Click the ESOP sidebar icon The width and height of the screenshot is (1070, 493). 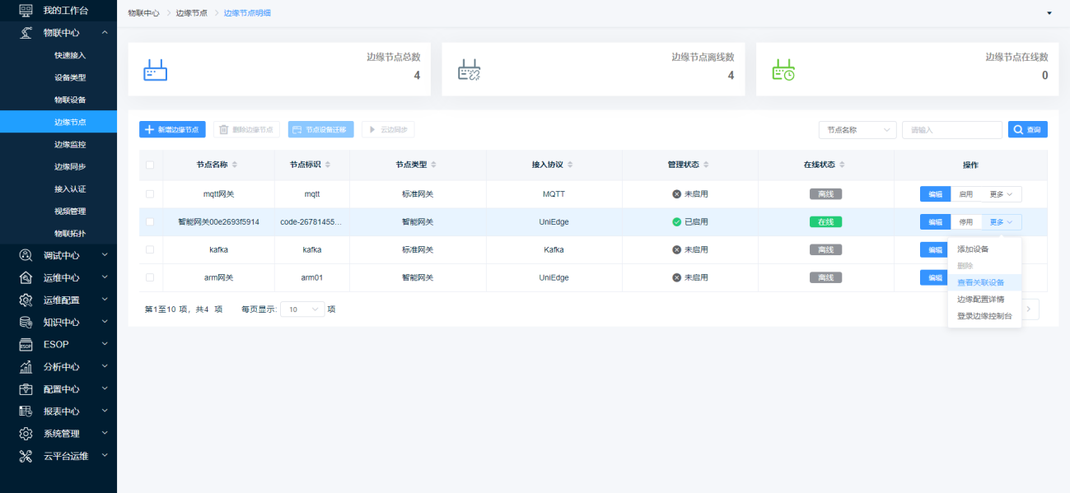(x=26, y=344)
